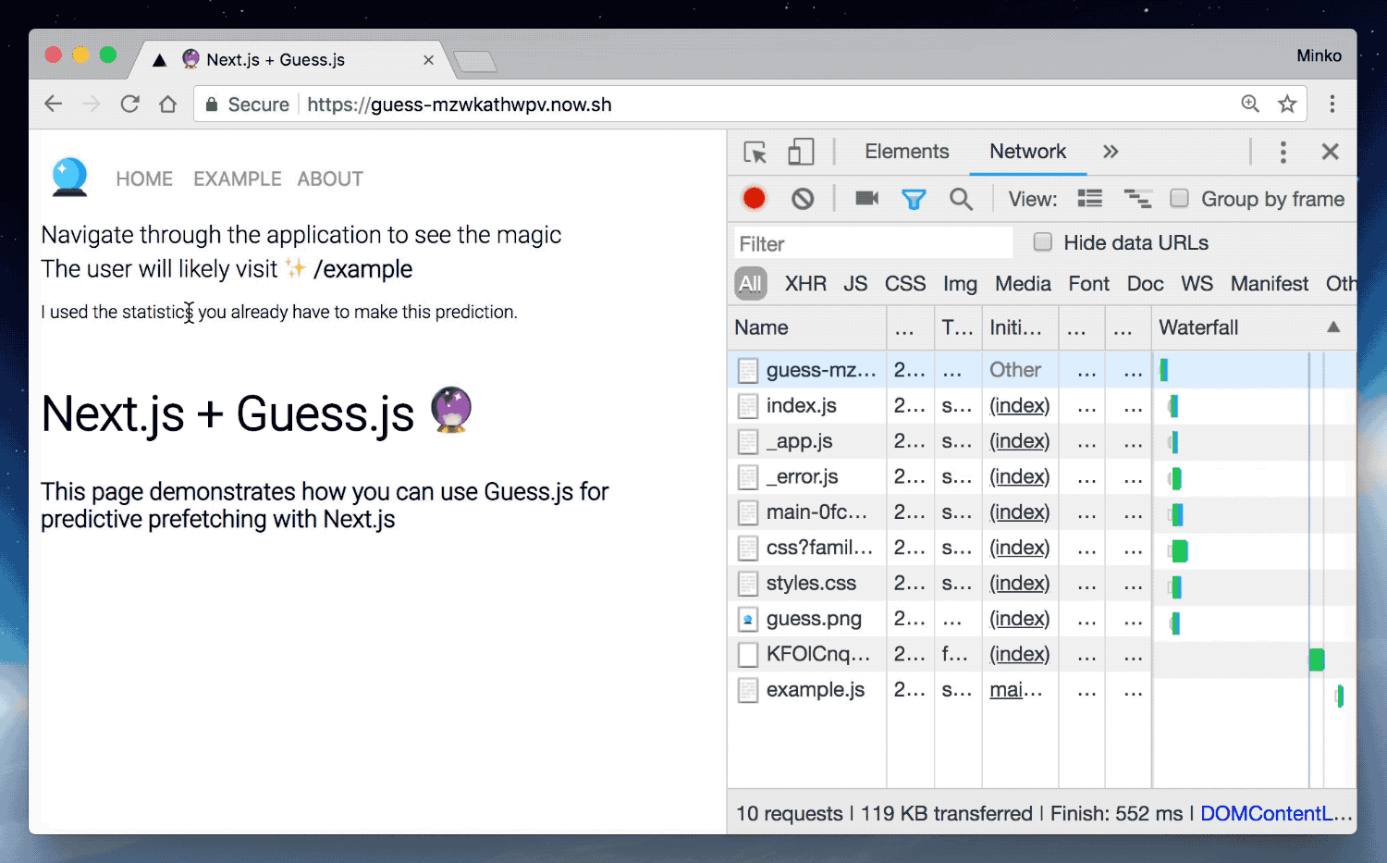Viewport: 1387px width, 863px height.
Task: Open the EXAMPLE nav link
Action: tap(238, 179)
